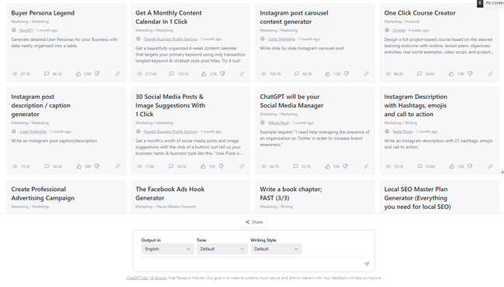Open comments on Instagram post caption generator
This screenshot has height=287, width=504.
pyautogui.click(x=47, y=166)
